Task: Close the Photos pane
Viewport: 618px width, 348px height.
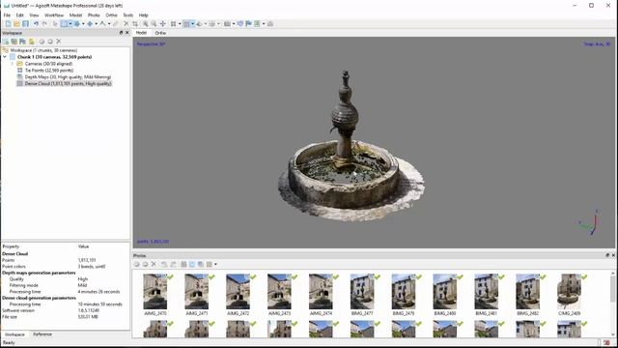Action: 613,255
